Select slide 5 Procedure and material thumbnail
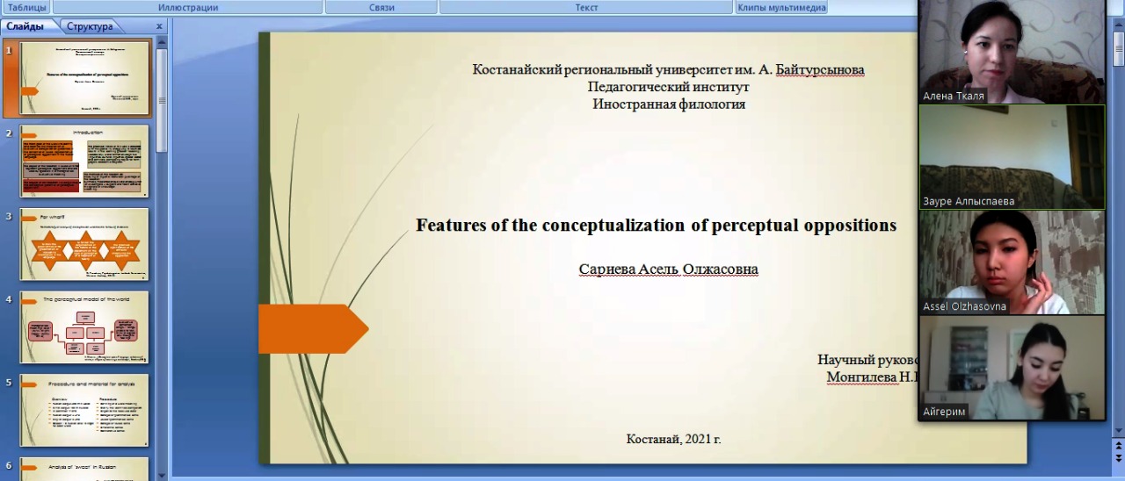 84,411
